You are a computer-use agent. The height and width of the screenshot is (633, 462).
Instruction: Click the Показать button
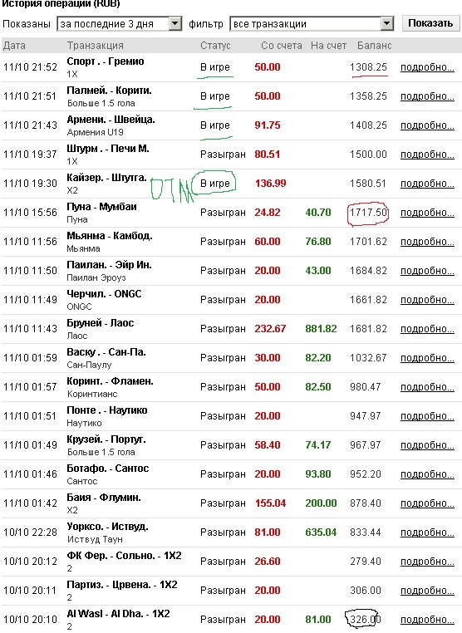[x=430, y=23]
